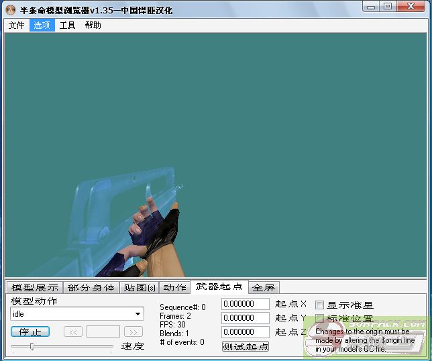The width and height of the screenshot is (432, 361).
Task: Expand the idle animation dropdown
Action: click(138, 314)
